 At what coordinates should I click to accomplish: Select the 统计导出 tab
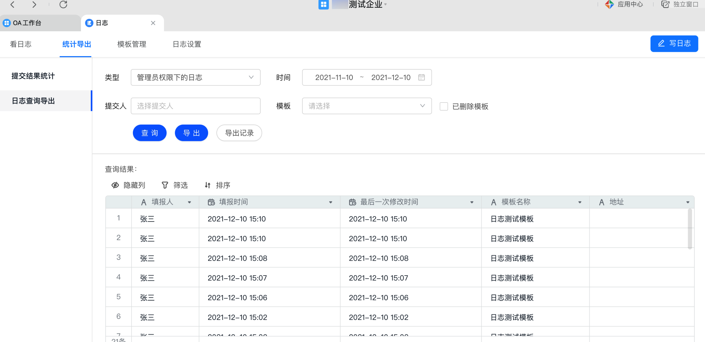click(76, 44)
